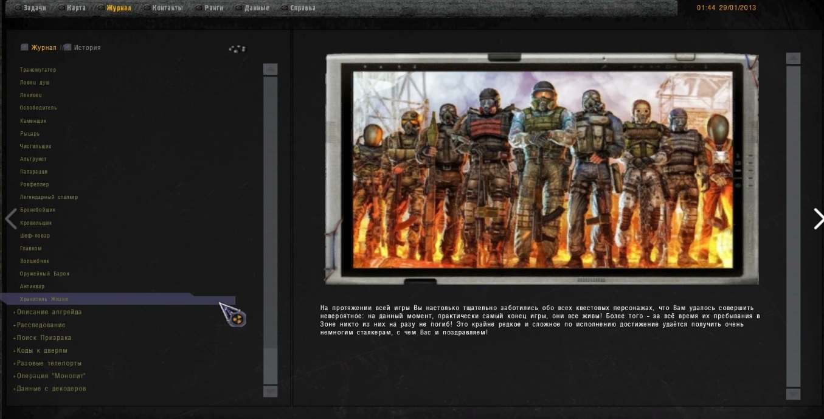The width and height of the screenshot is (824, 419).
Task: Expand the 'Расследование' tree section
Action: click(41, 325)
